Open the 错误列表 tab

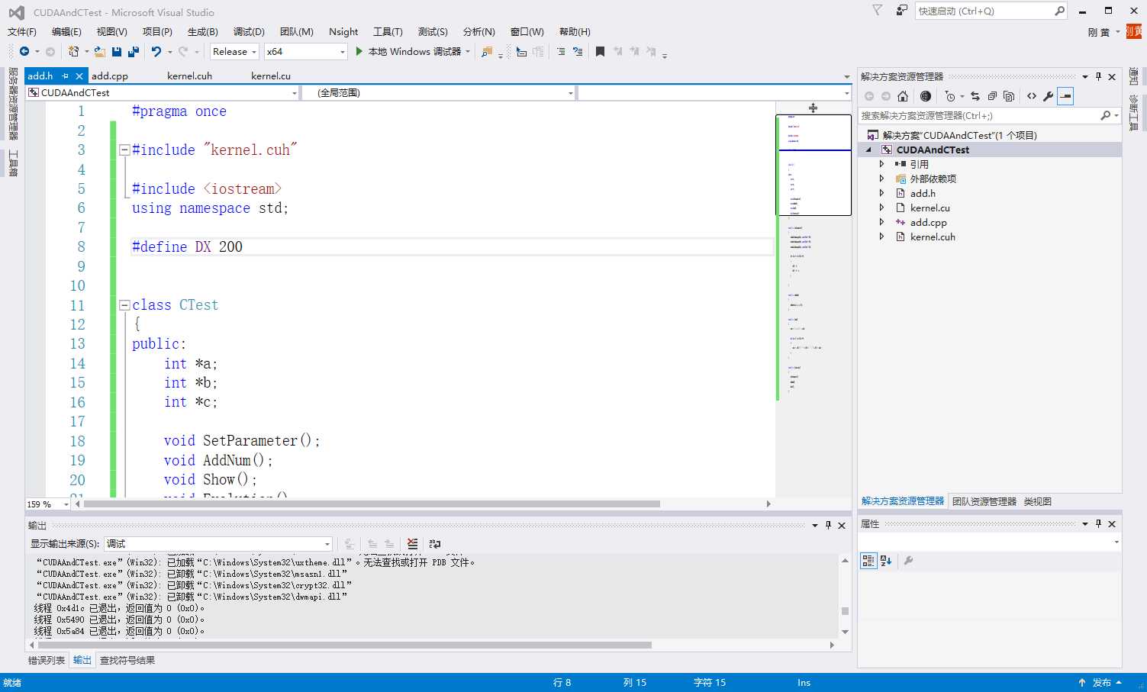(47, 660)
